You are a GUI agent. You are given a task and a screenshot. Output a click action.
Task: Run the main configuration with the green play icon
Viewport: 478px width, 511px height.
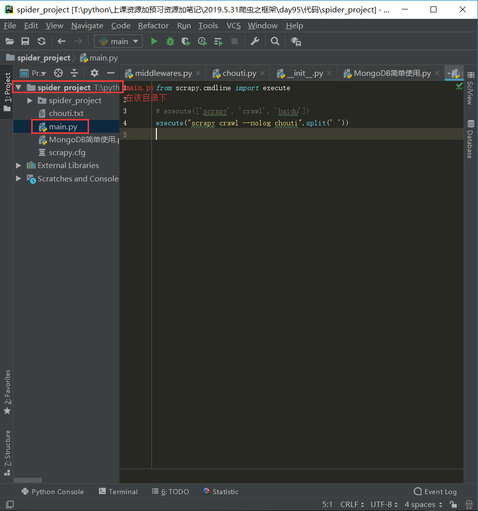[x=154, y=42]
